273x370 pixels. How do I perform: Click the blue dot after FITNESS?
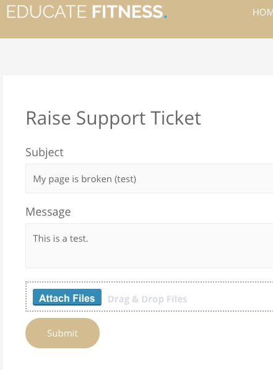click(x=165, y=17)
